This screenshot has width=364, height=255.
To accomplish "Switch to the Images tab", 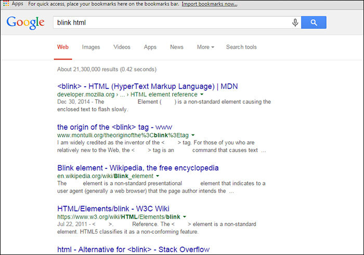I will (x=91, y=47).
